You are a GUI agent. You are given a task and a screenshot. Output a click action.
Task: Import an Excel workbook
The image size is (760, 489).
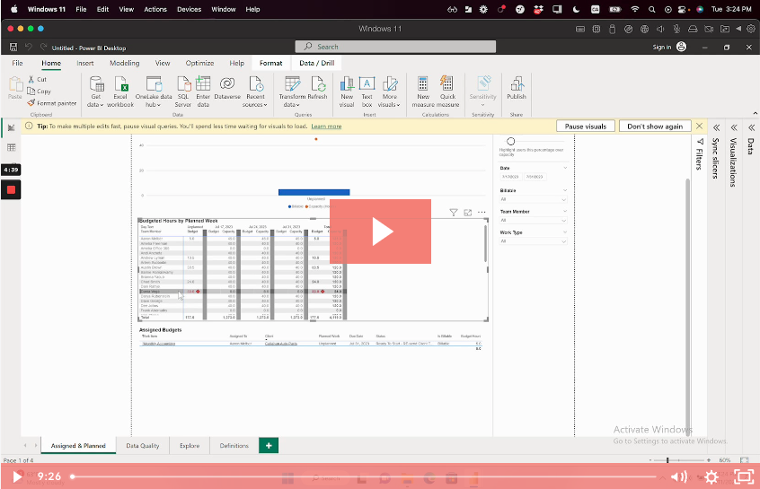pyautogui.click(x=120, y=92)
